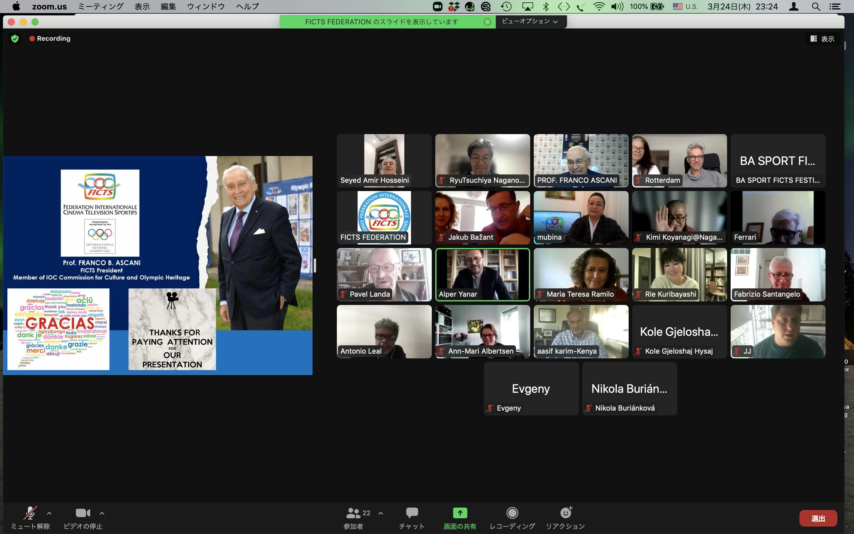Open the ウィンドウ menu
Screen dimensions: 854x534
[206, 6]
